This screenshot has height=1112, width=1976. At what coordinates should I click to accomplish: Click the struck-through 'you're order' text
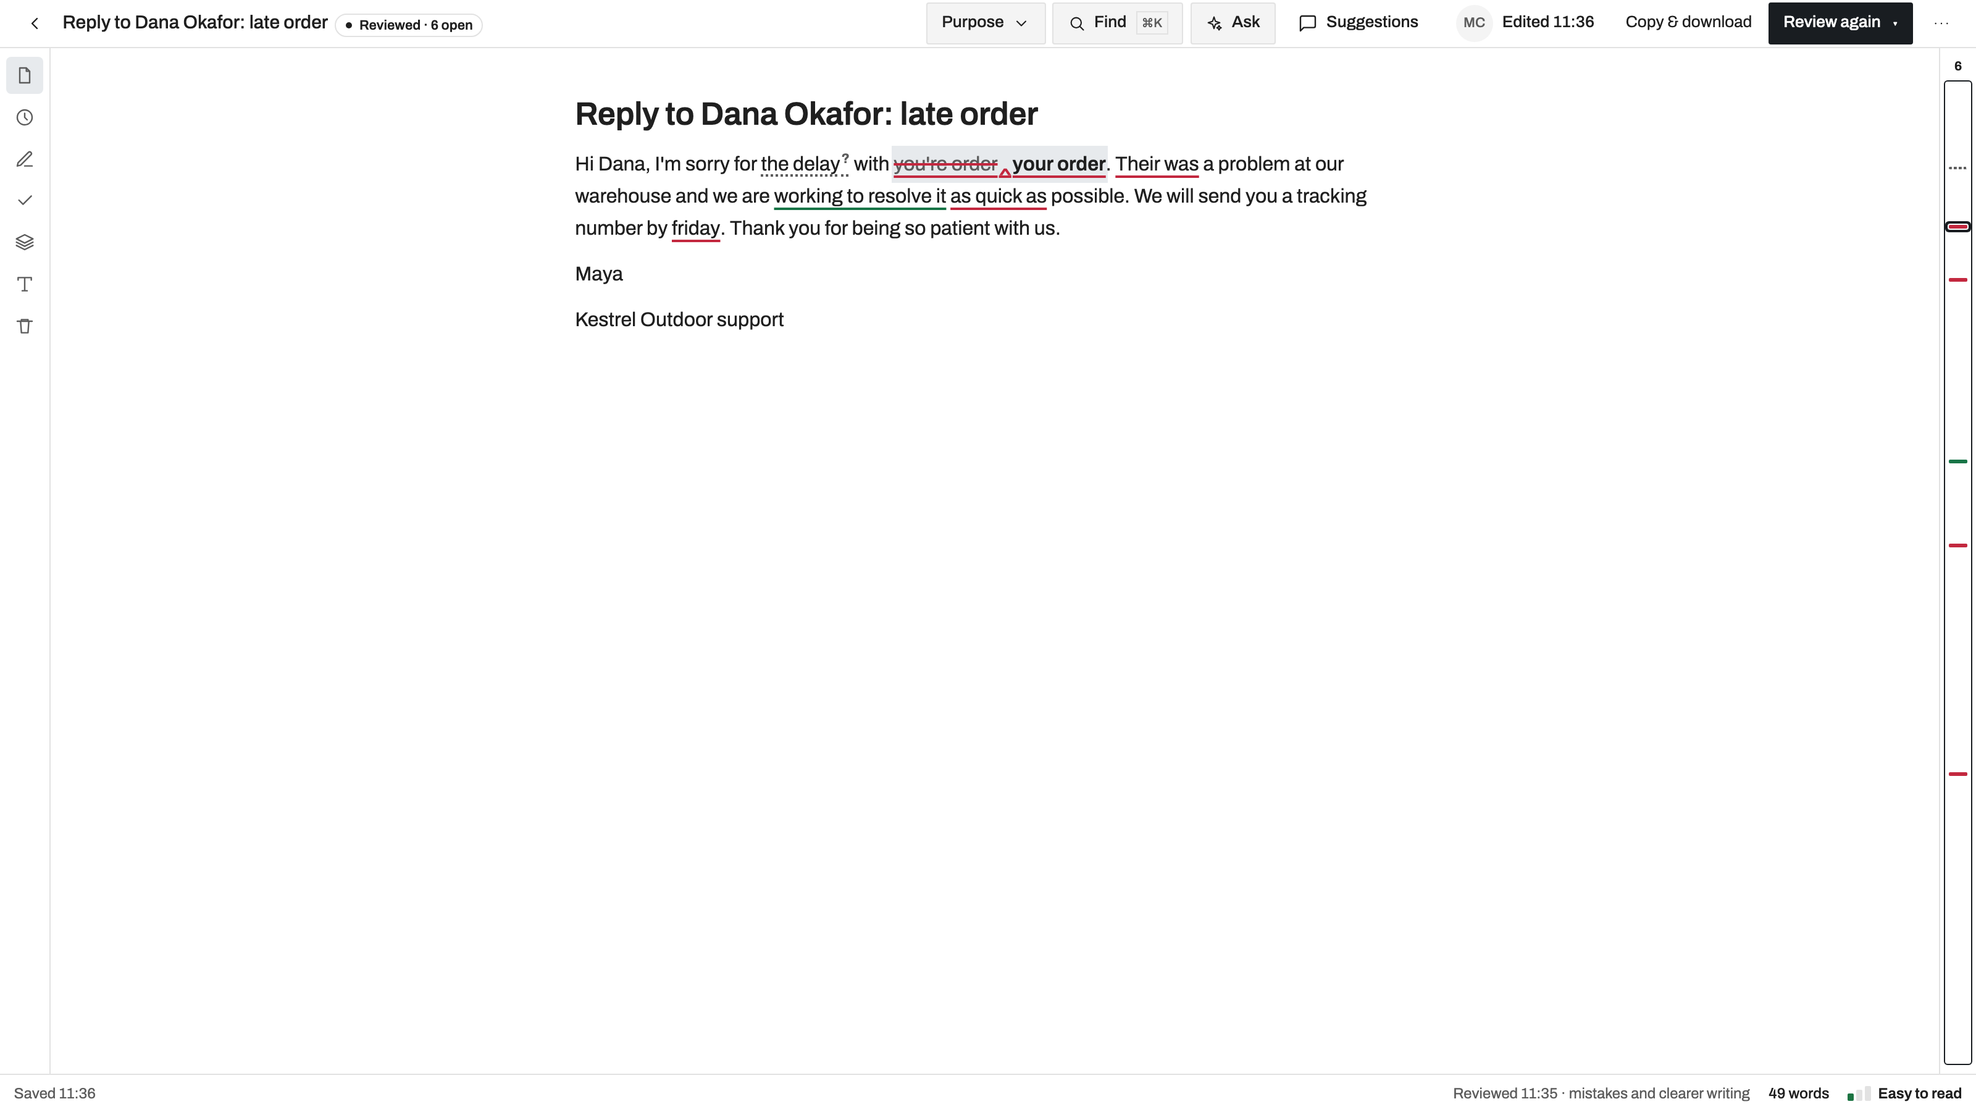(945, 164)
